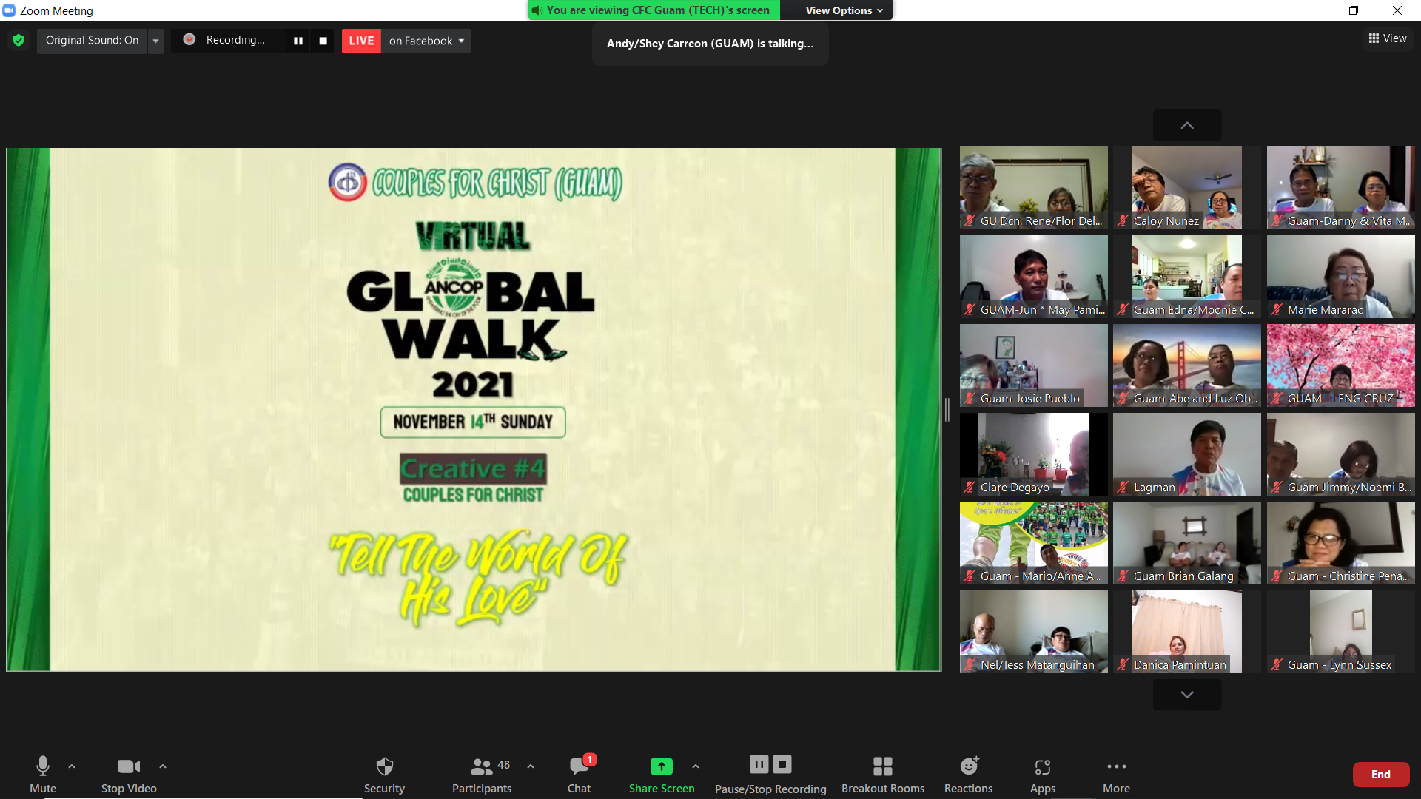
Task: Show previous page of participant videos
Action: click(x=1187, y=125)
